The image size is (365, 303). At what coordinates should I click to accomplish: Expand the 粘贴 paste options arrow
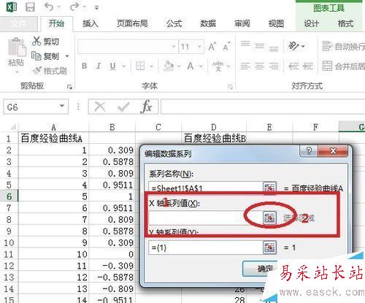pos(17,72)
